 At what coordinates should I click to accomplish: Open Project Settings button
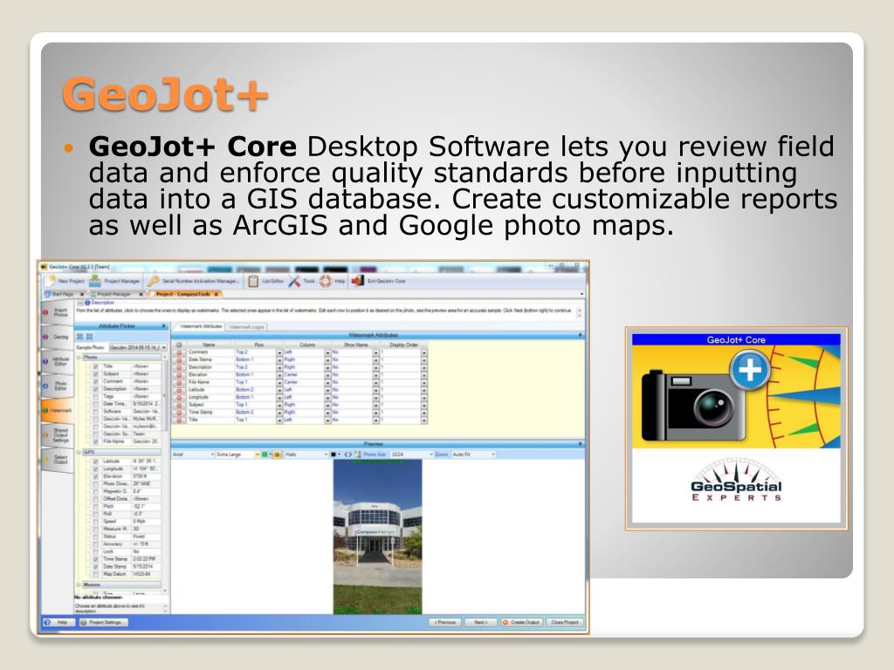(x=103, y=623)
